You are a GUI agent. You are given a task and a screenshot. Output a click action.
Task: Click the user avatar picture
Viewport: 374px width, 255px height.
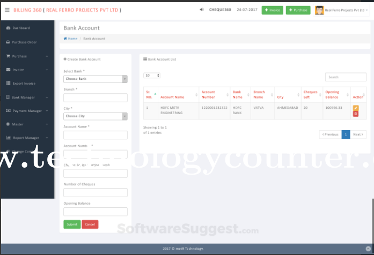click(x=319, y=10)
